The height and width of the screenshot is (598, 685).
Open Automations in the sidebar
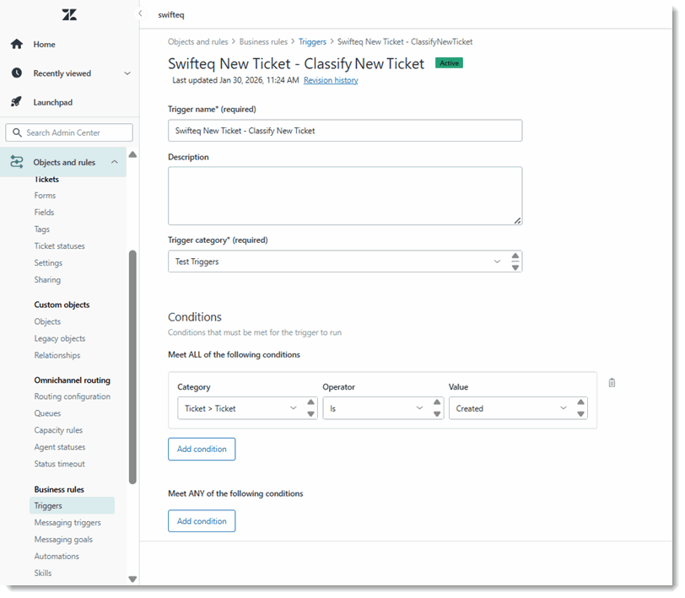pyautogui.click(x=57, y=556)
